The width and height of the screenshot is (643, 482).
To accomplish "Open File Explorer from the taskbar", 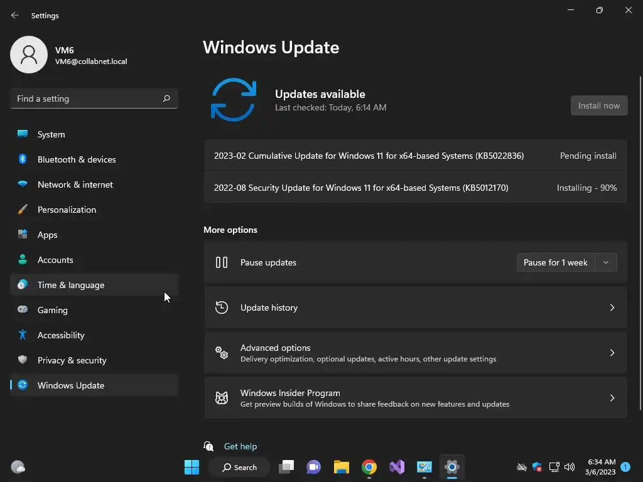I will tap(341, 467).
